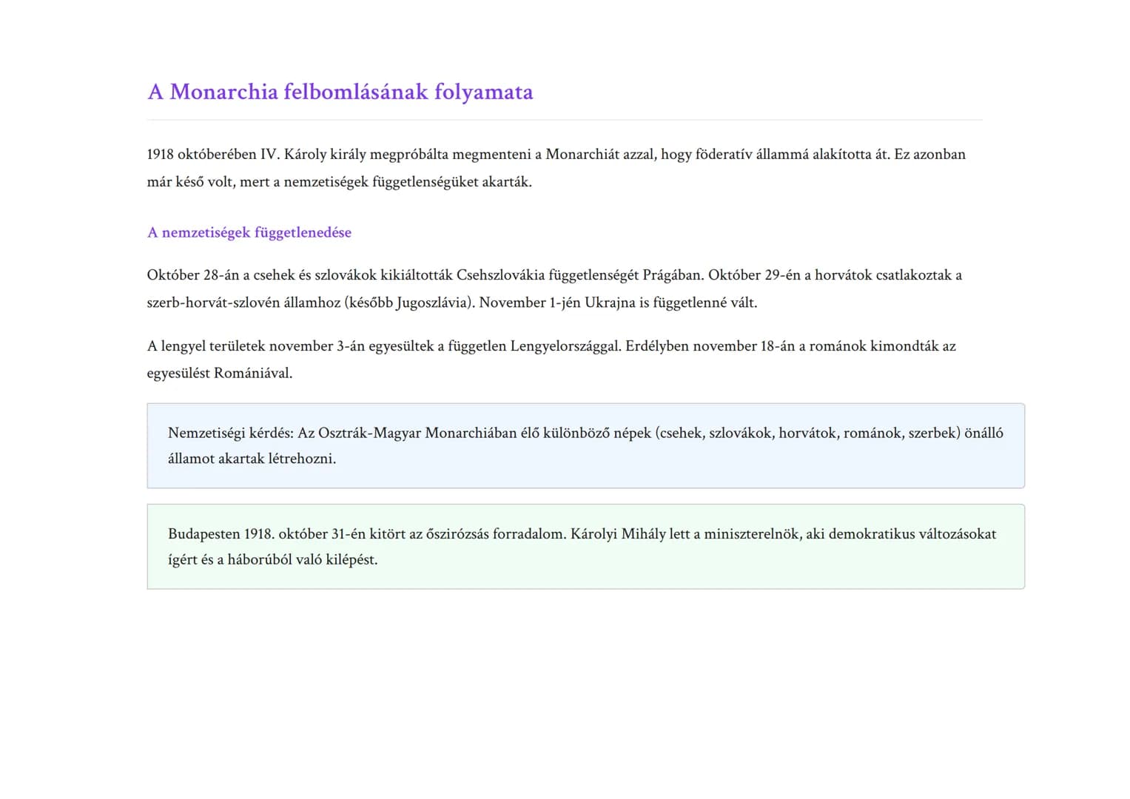Click the word "Prágában"

[x=672, y=275]
